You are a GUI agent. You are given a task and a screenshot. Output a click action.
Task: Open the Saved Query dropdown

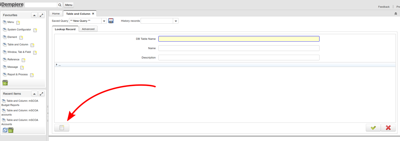point(104,21)
